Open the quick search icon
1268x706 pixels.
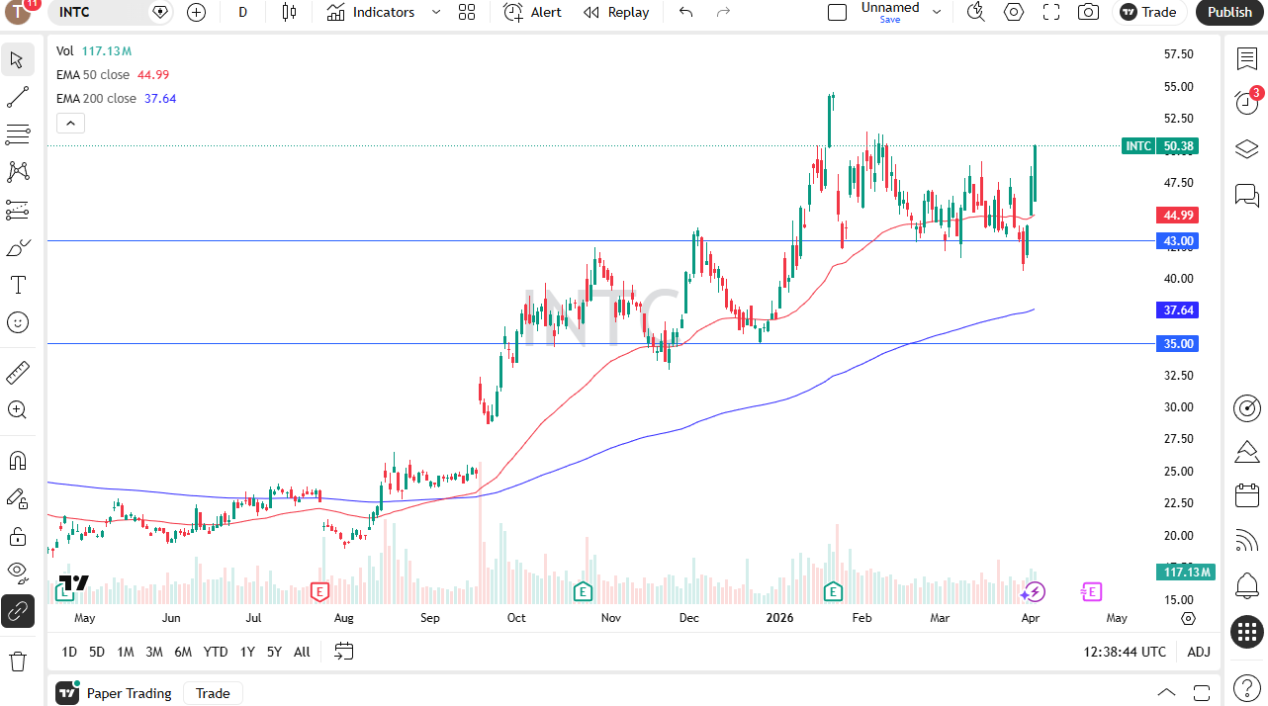point(976,12)
